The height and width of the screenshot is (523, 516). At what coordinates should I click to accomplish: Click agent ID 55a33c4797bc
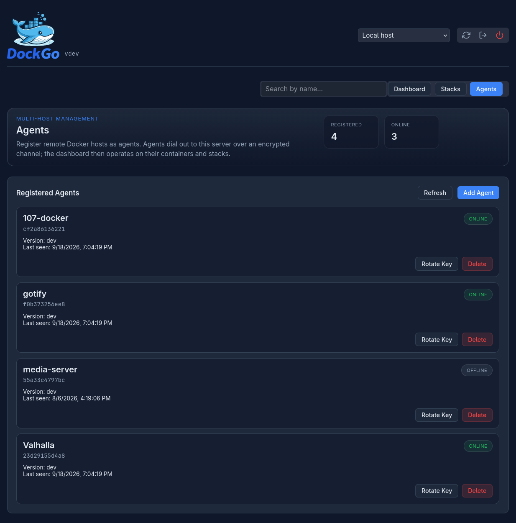[x=44, y=380]
